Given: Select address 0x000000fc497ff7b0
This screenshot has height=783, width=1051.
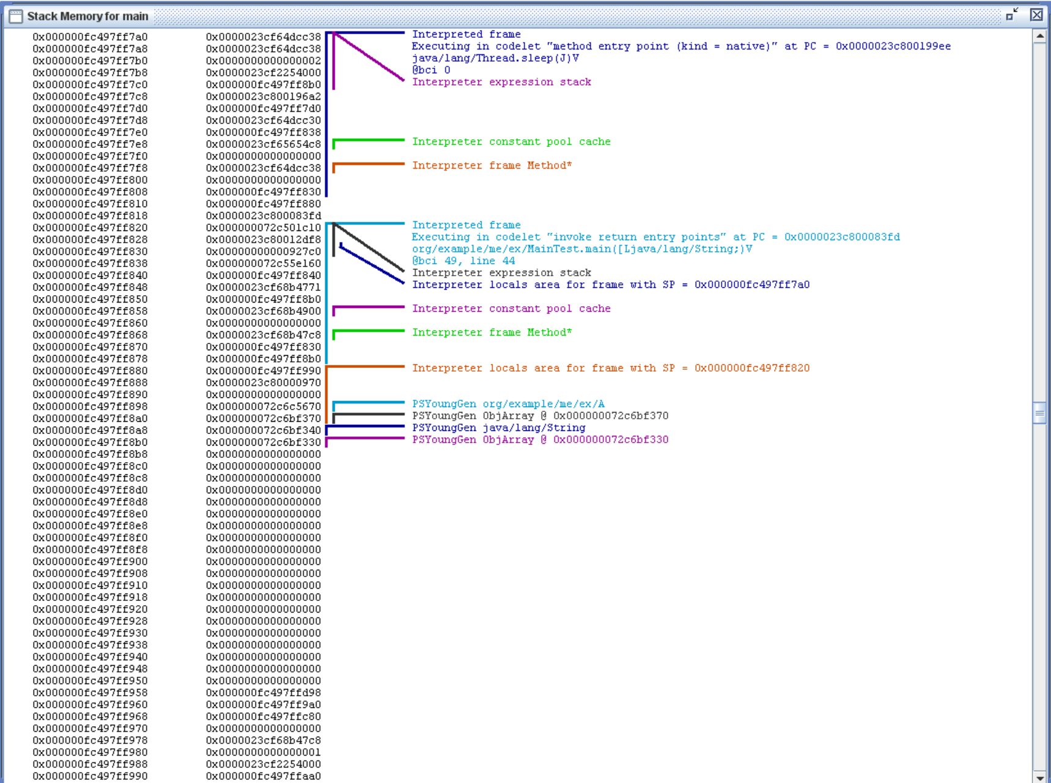Looking at the screenshot, I should (90, 61).
